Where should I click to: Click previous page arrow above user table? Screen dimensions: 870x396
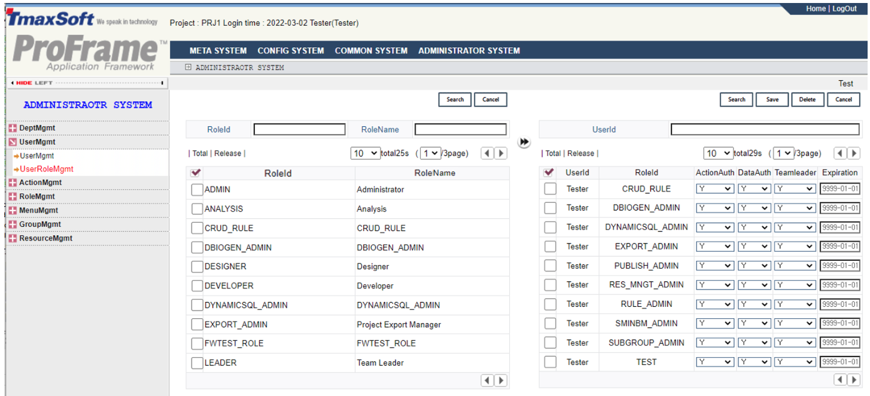point(839,154)
